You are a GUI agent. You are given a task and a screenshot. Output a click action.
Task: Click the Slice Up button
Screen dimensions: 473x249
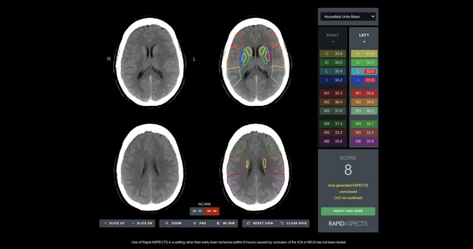[113, 223]
